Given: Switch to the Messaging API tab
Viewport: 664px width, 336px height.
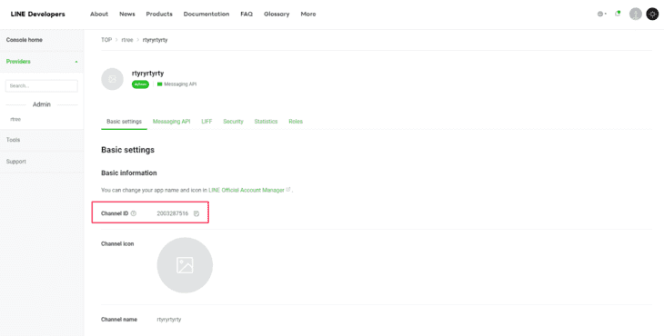Looking at the screenshot, I should tap(172, 122).
